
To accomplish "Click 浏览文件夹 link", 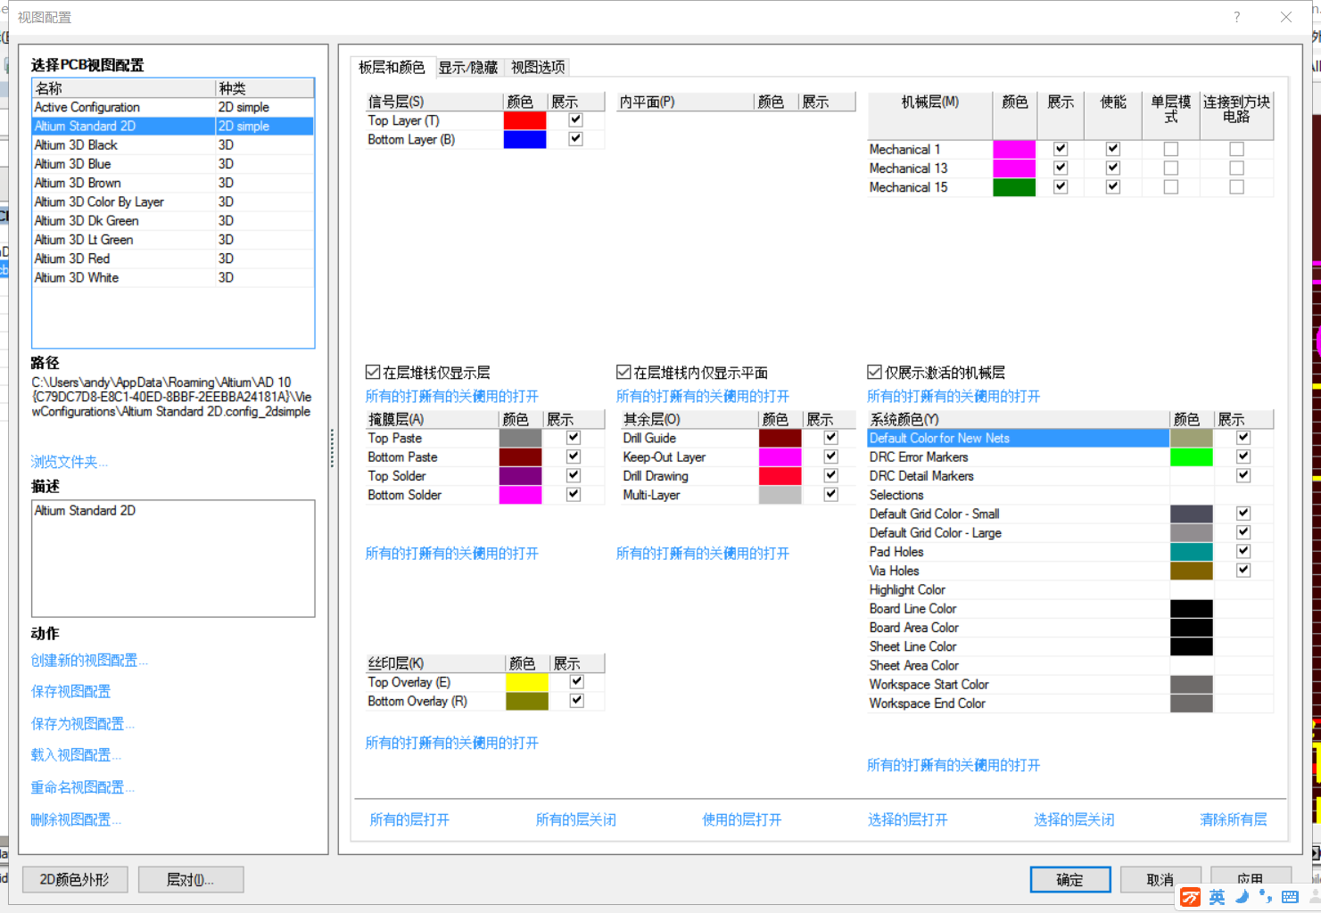I will click(x=70, y=462).
